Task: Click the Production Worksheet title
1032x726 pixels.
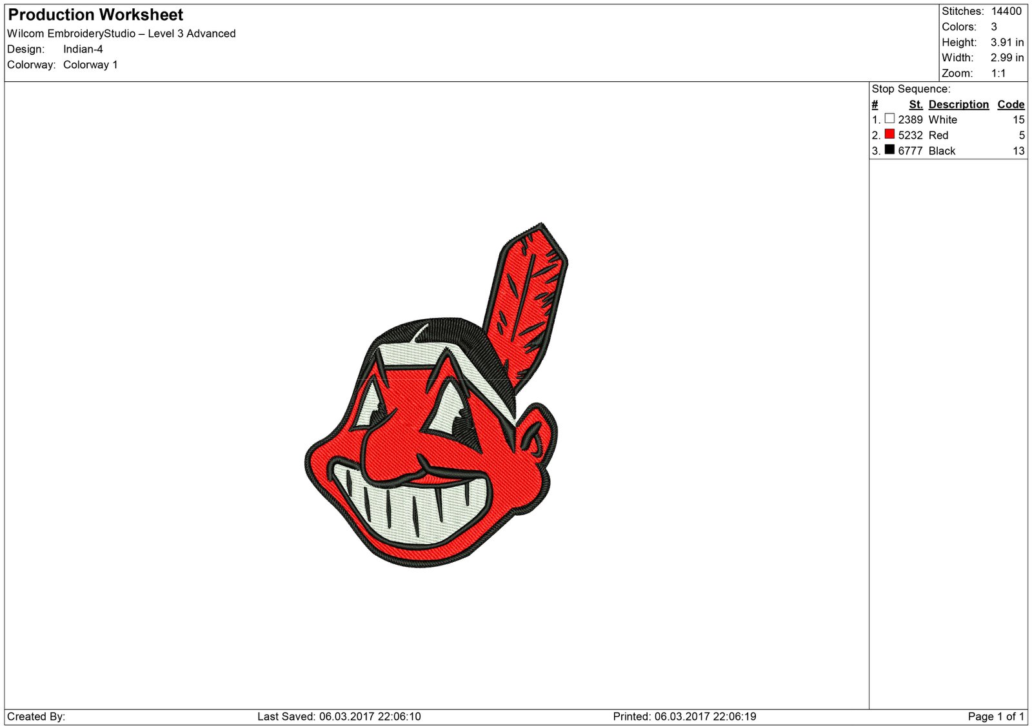Action: (94, 14)
